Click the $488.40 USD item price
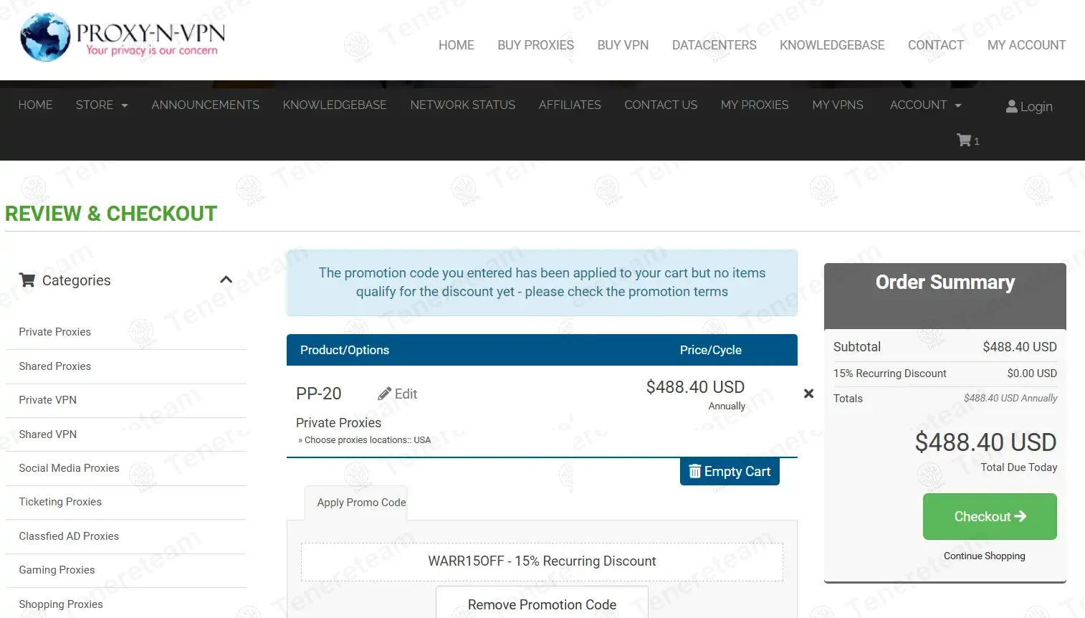Screen dimensions: 1085x618 coord(695,387)
